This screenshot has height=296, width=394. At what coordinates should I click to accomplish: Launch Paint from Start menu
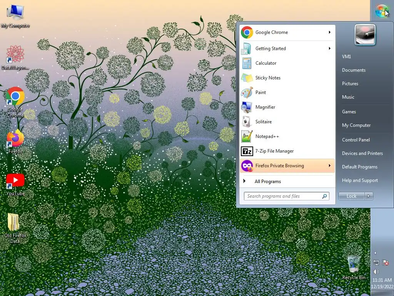287,92
